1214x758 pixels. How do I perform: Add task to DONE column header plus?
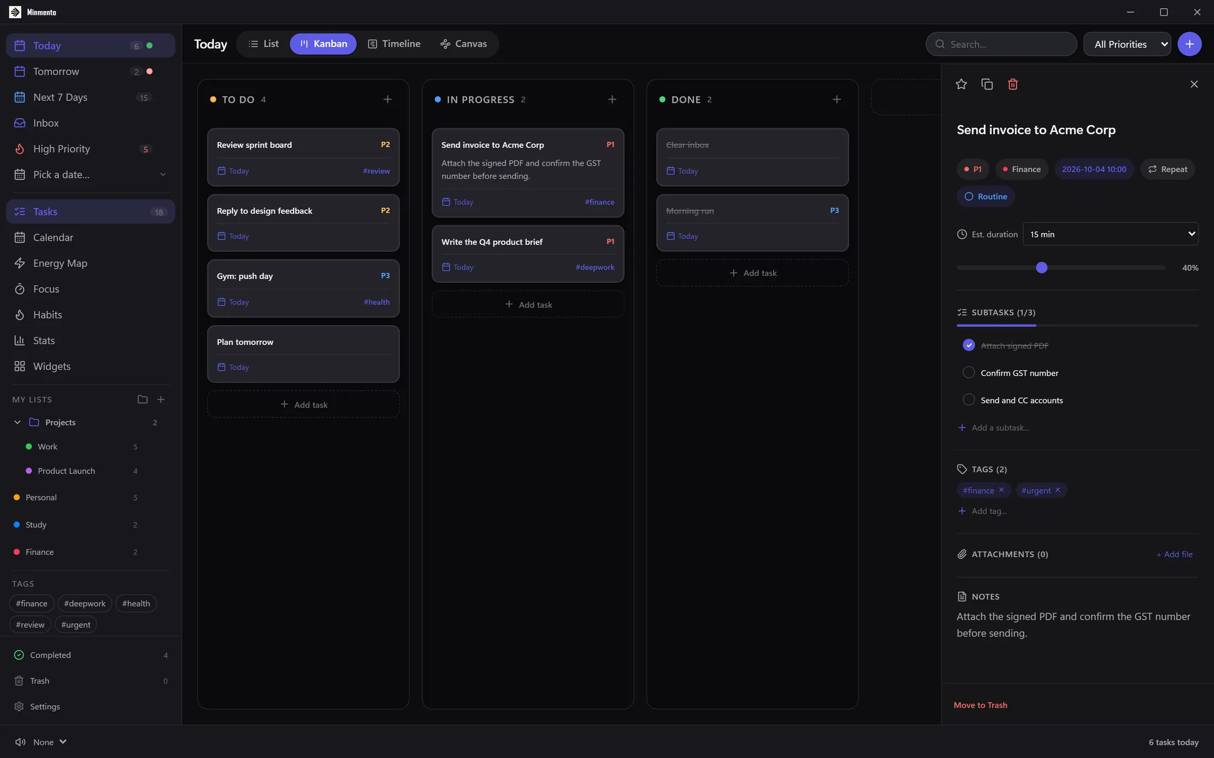(837, 99)
